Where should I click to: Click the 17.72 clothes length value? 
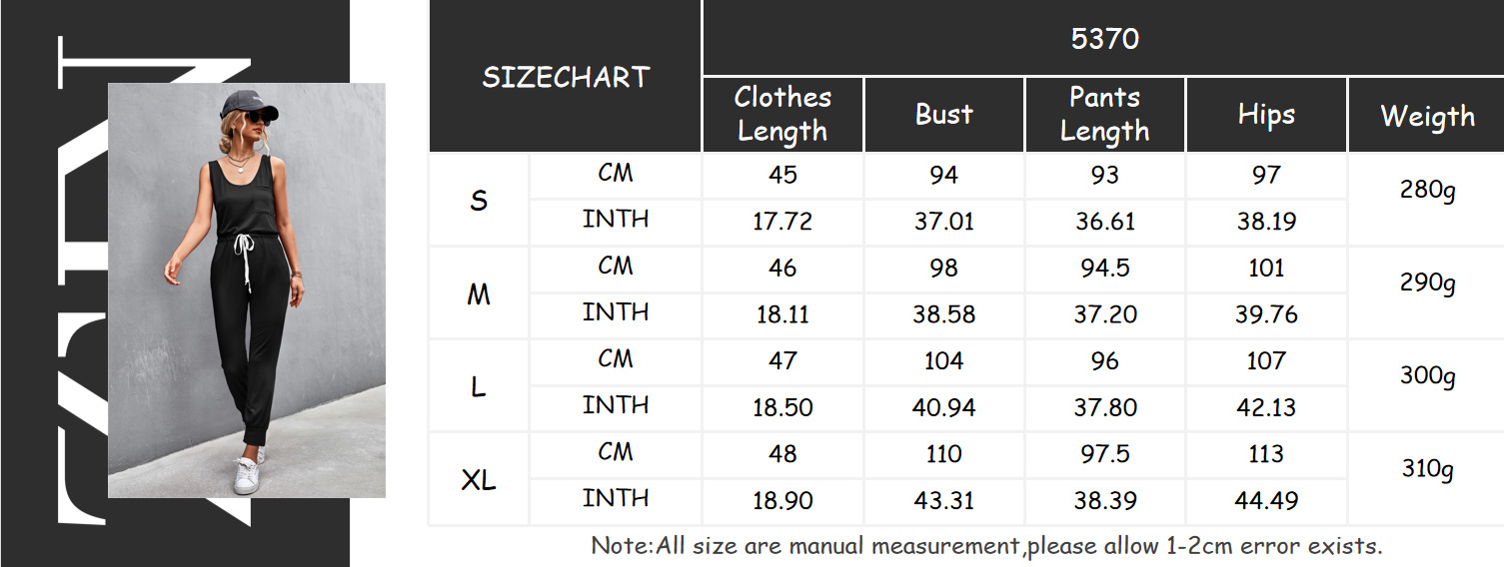pyautogui.click(x=782, y=222)
